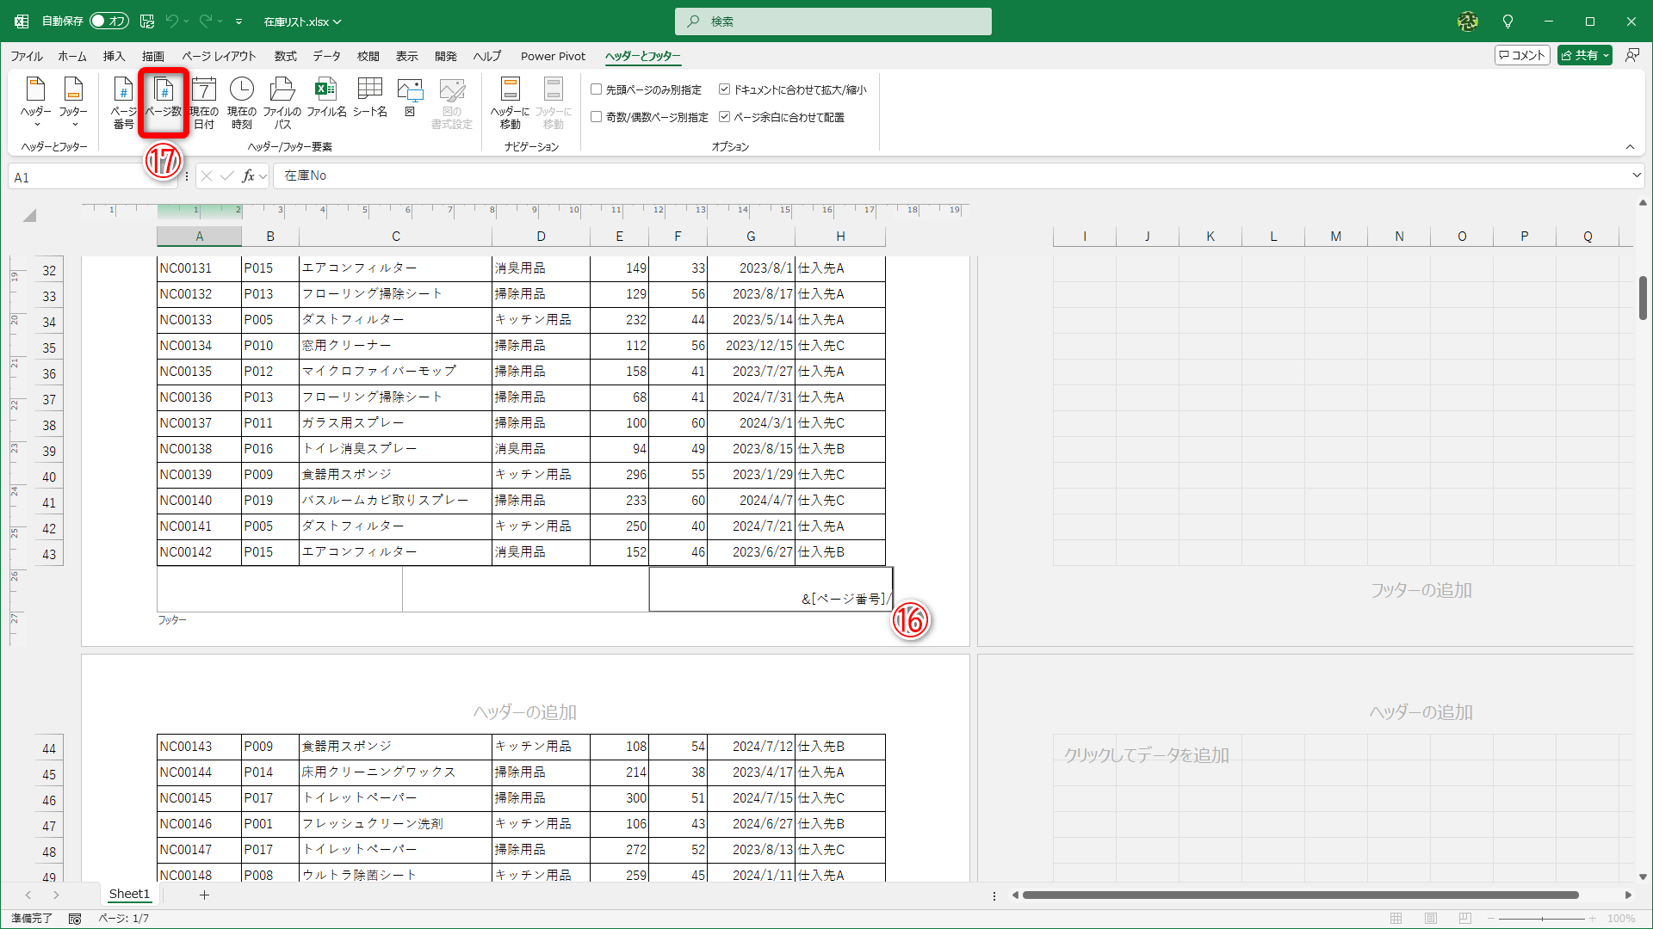Open the 挿入 ribbon tab
This screenshot has width=1653, height=929.
pos(114,56)
